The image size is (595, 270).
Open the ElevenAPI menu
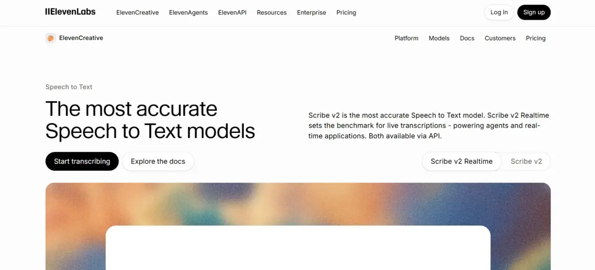coord(232,12)
